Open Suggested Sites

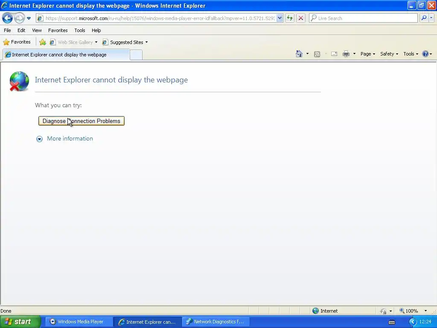(x=123, y=42)
